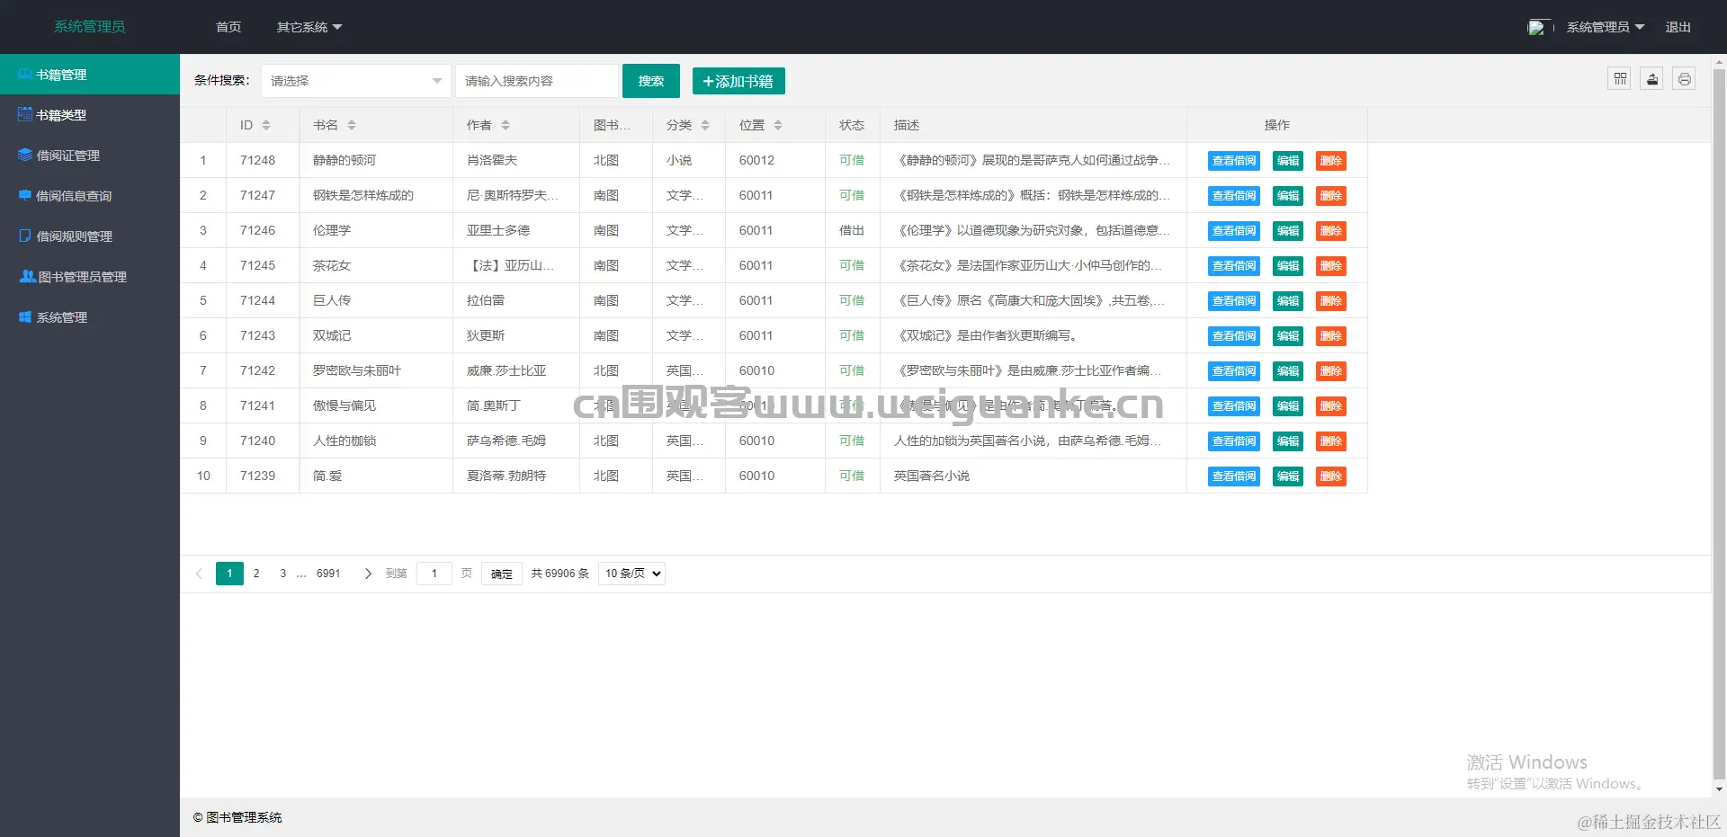Click the print table icon
Viewport: 1727px width, 837px height.
coord(1685,79)
